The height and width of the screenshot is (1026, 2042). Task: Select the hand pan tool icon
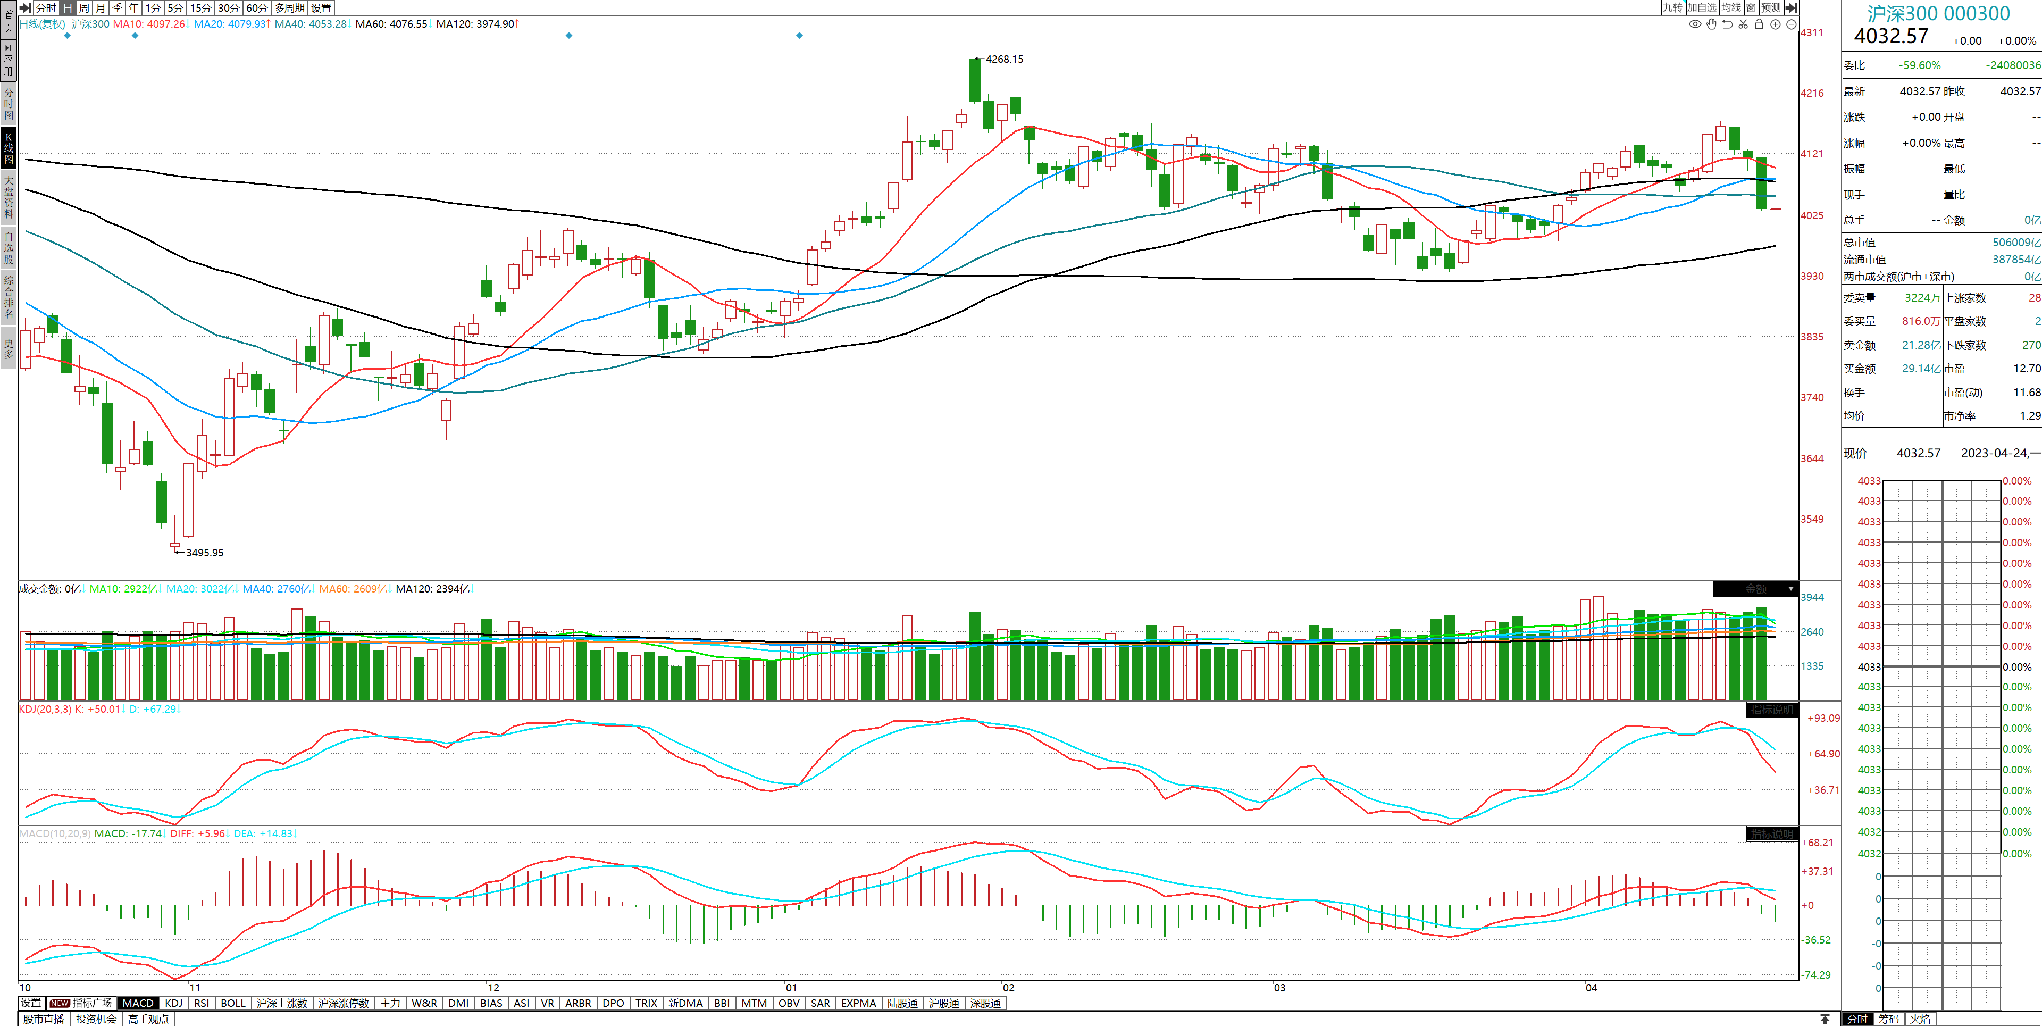pos(1711,24)
